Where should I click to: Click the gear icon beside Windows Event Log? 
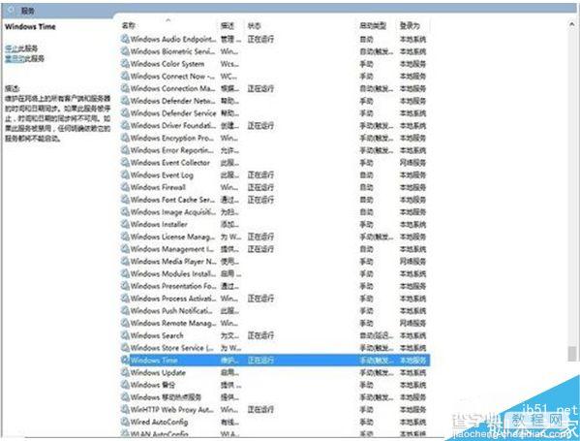[125, 174]
